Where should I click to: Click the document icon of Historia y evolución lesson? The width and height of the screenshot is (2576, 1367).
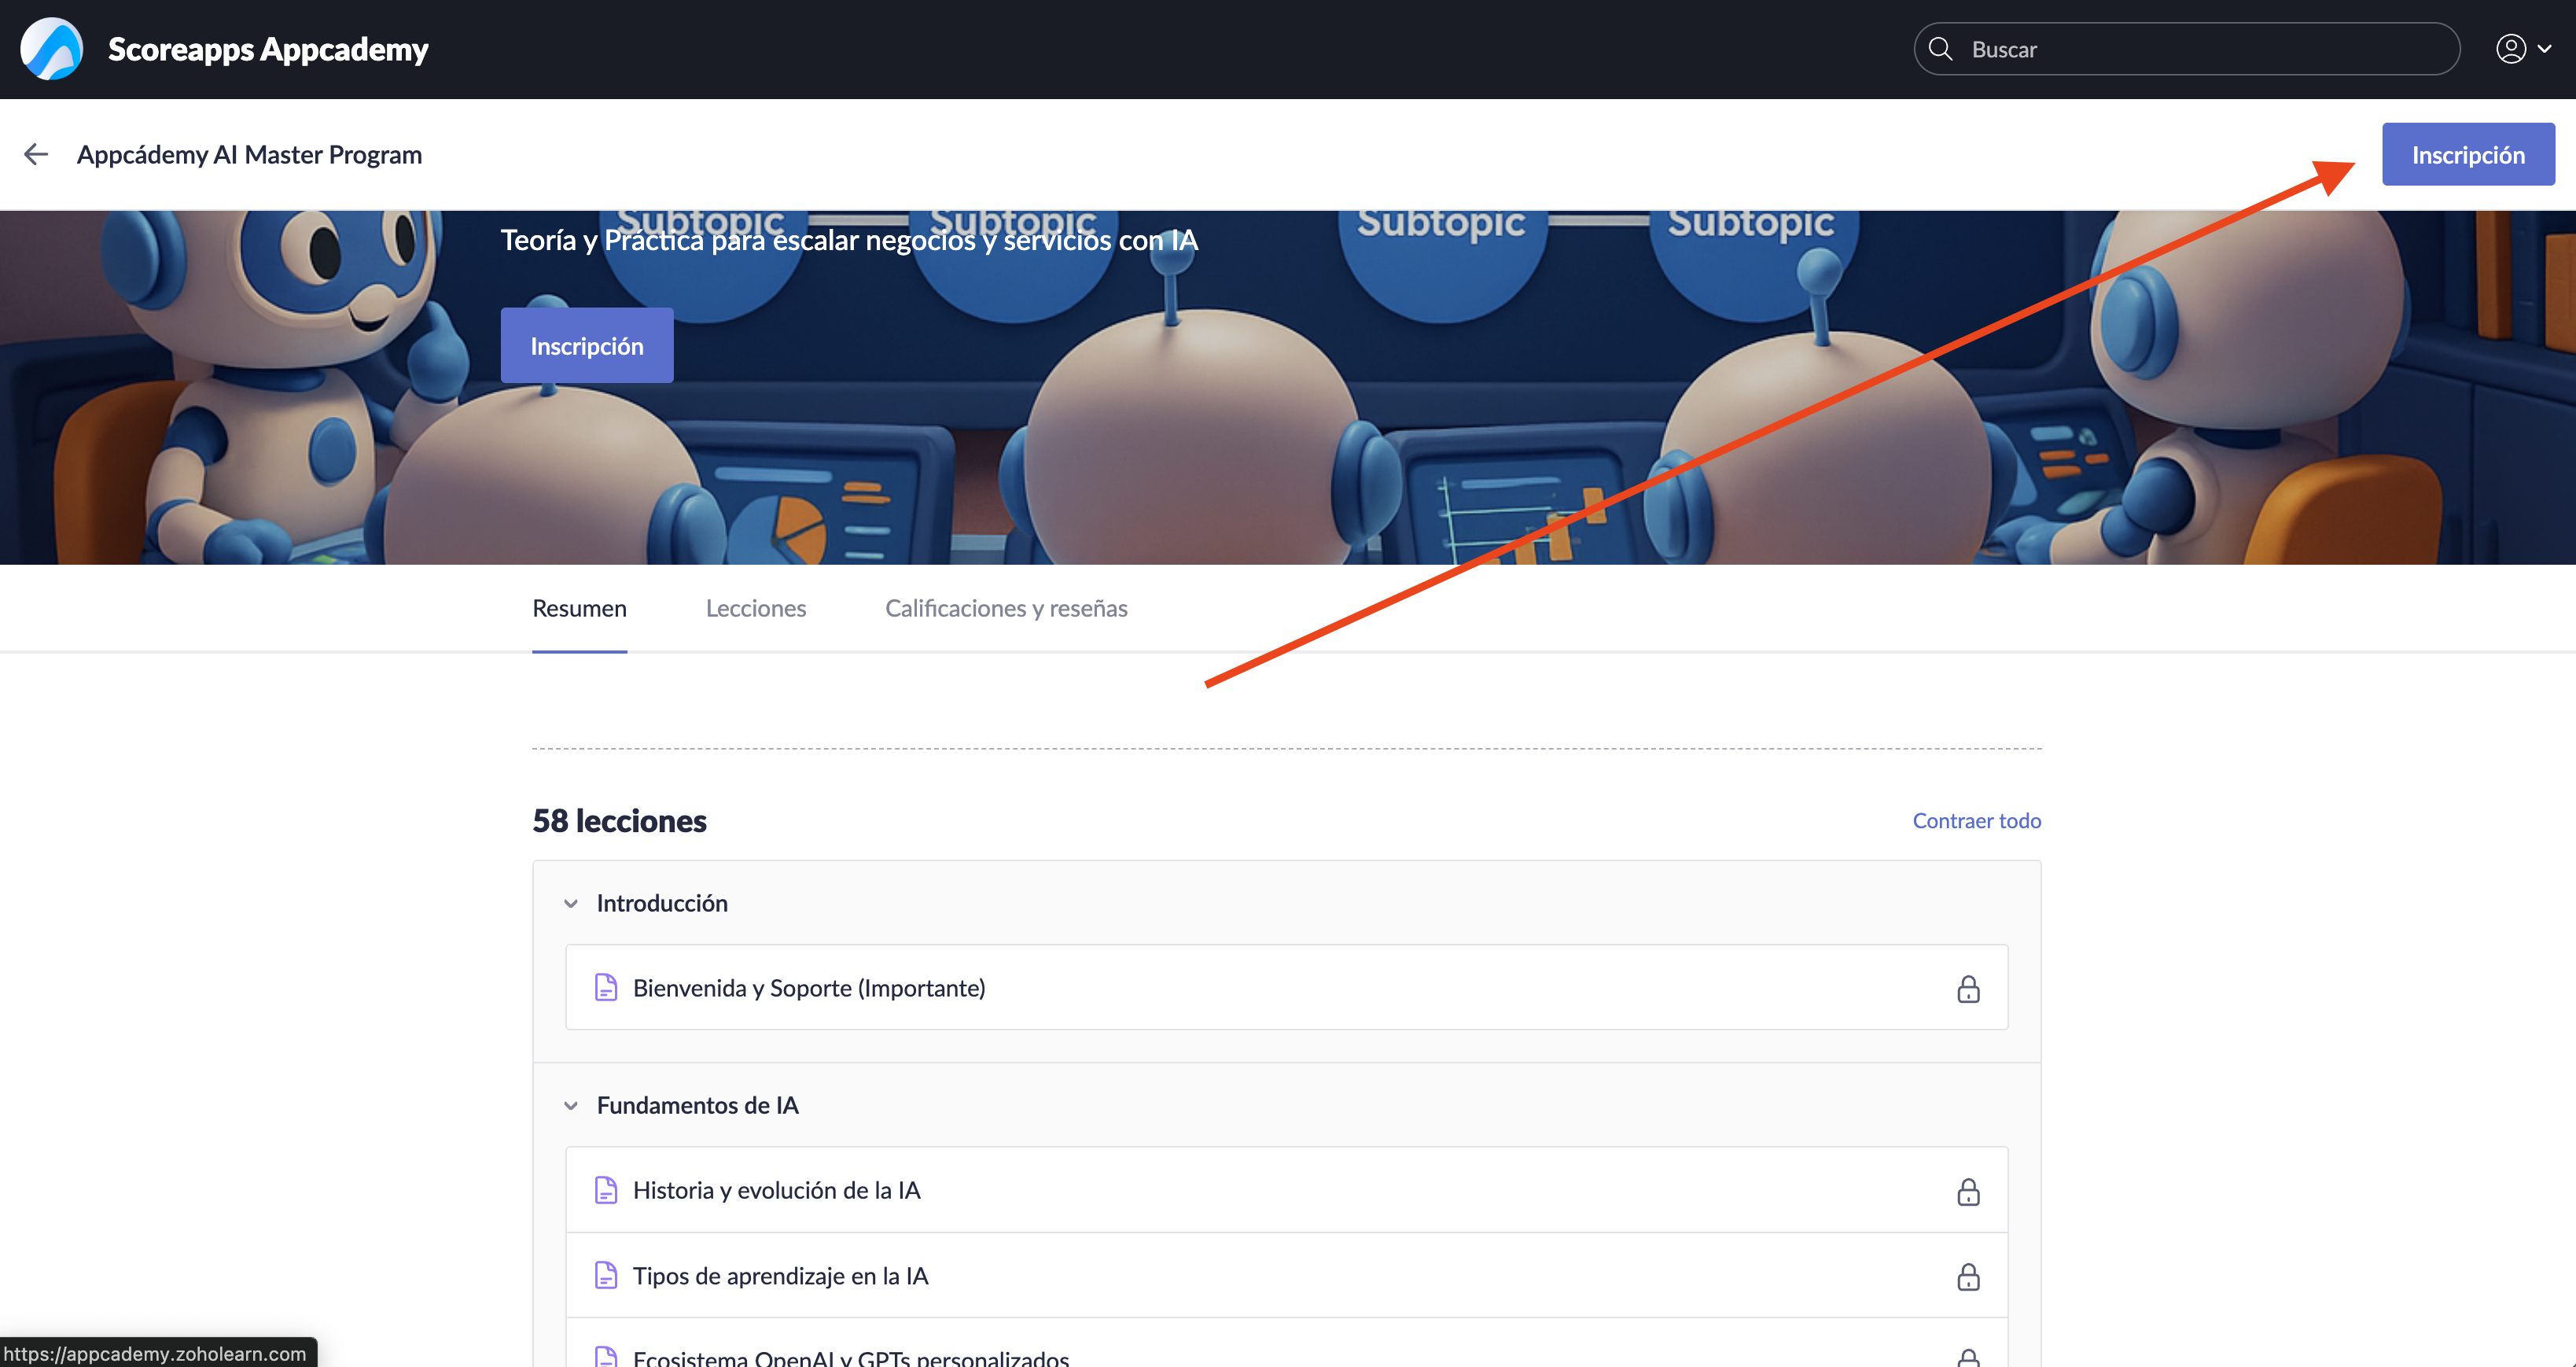point(606,1190)
